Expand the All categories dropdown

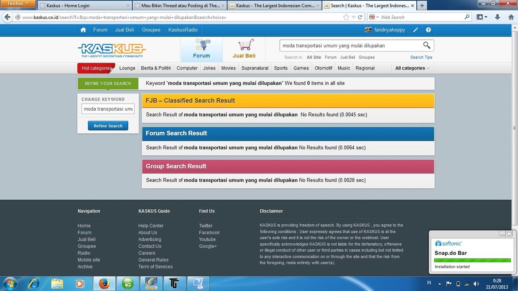pyautogui.click(x=412, y=68)
